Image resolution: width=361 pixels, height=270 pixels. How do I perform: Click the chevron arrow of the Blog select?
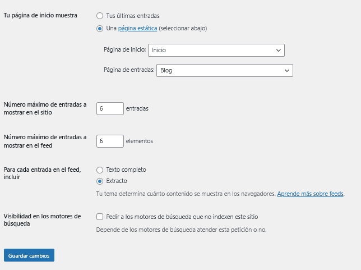pyautogui.click(x=287, y=70)
